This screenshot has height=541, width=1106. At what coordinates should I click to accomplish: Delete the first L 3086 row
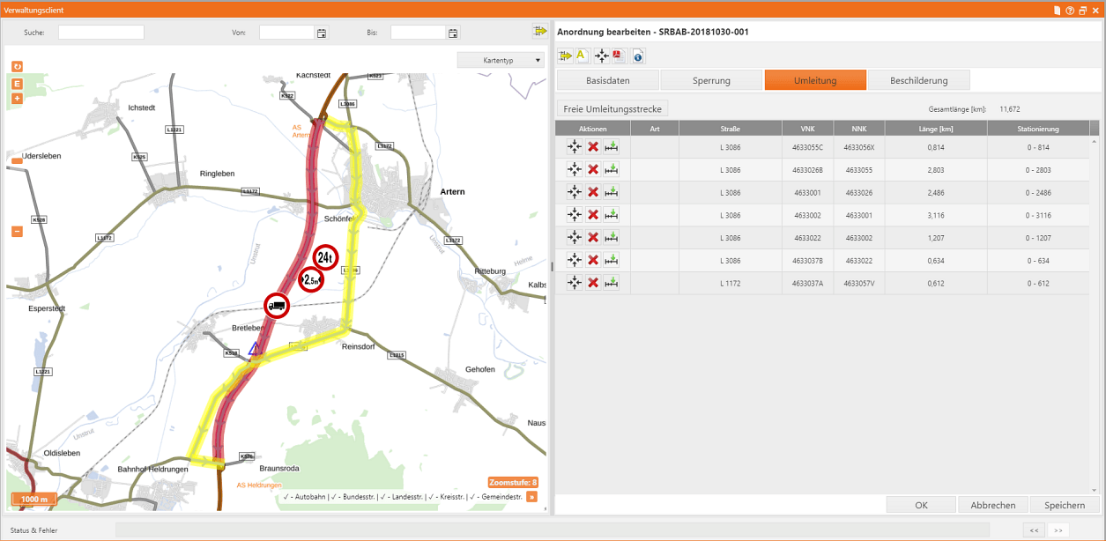pos(593,147)
